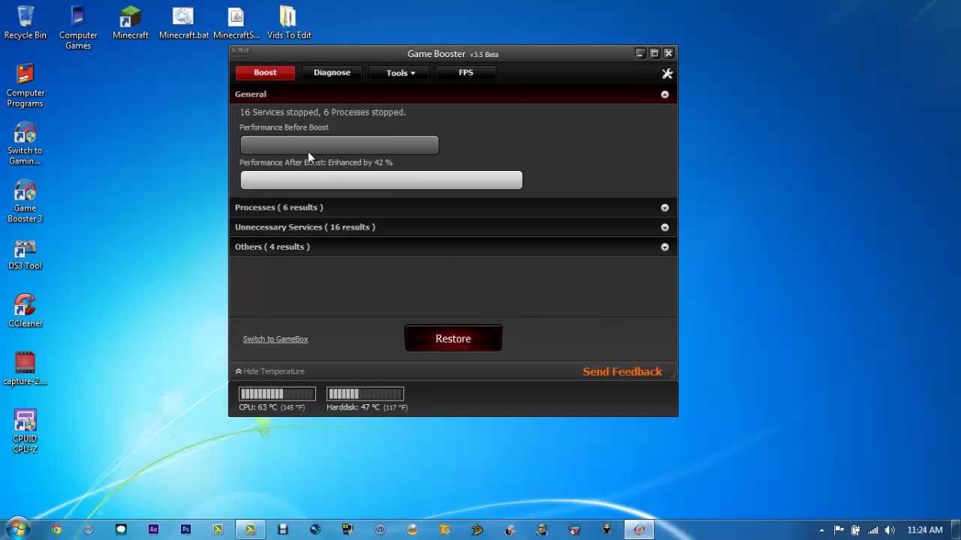
Task: Click the taskbar clock showing 11:24 AM
Action: tap(925, 529)
